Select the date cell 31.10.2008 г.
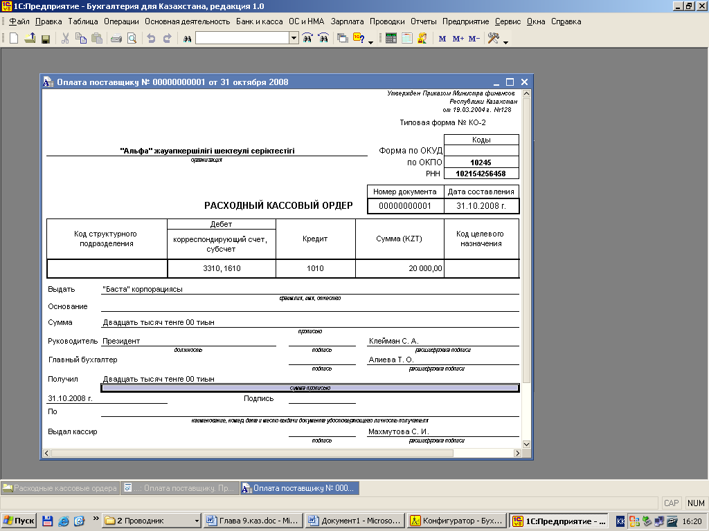 (481, 206)
